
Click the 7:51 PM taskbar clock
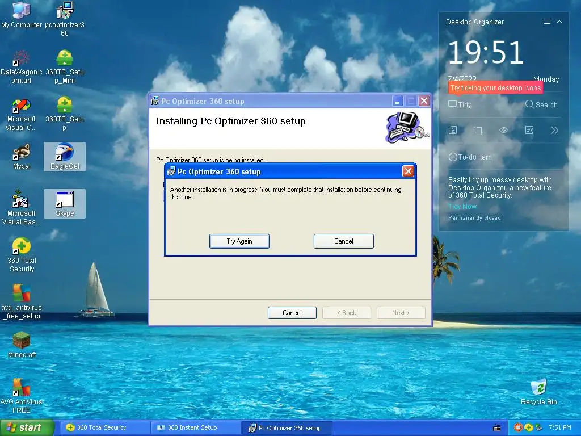[560, 428]
